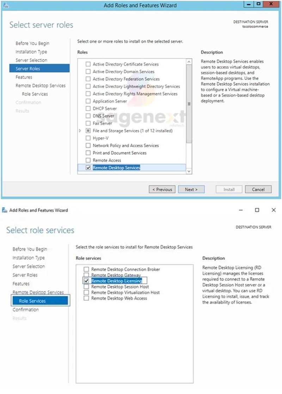
Task: Tick Active Directory Domain Services checkbox
Action: [x=88, y=71]
